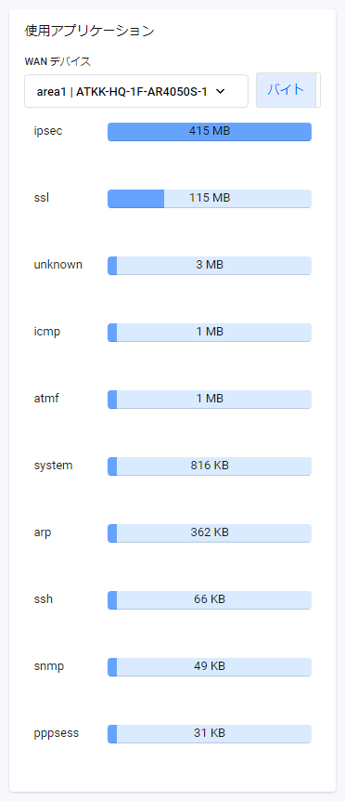Select the snmp 49 KB bar

(210, 667)
